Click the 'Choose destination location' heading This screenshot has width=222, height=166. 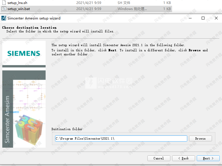29,28
